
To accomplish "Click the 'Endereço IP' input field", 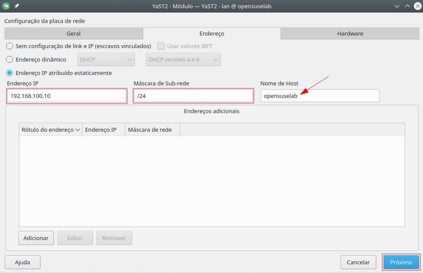I will [x=67, y=96].
